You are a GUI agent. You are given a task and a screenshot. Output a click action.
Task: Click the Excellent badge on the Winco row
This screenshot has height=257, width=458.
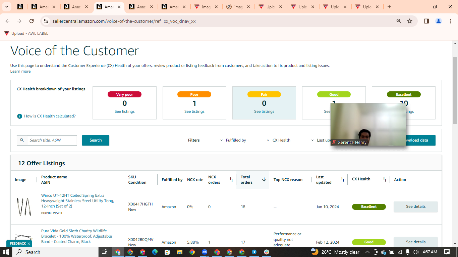[369, 207]
